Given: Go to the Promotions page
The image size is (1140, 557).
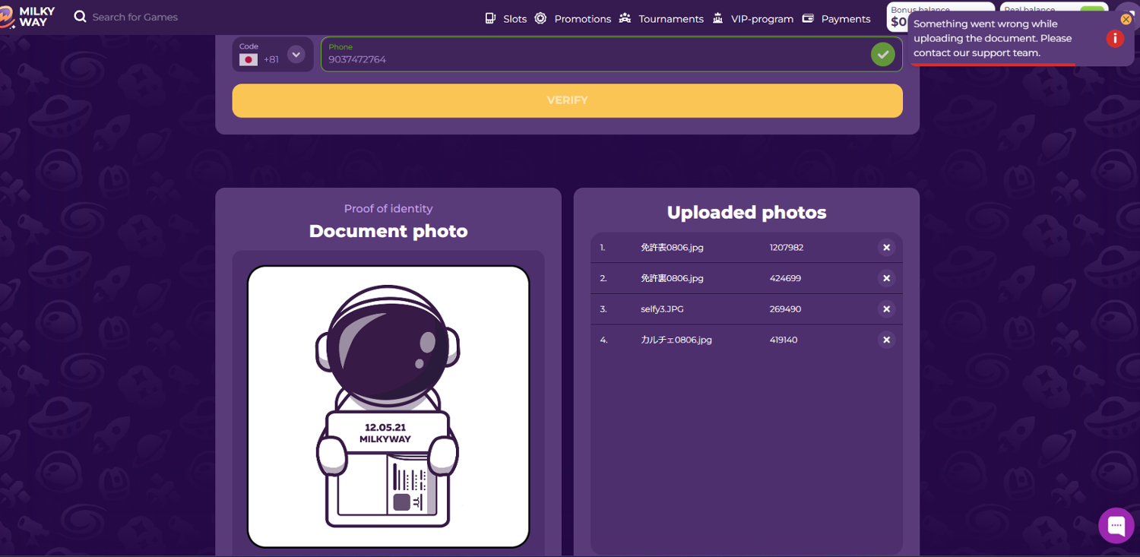Looking at the screenshot, I should pyautogui.click(x=573, y=18).
